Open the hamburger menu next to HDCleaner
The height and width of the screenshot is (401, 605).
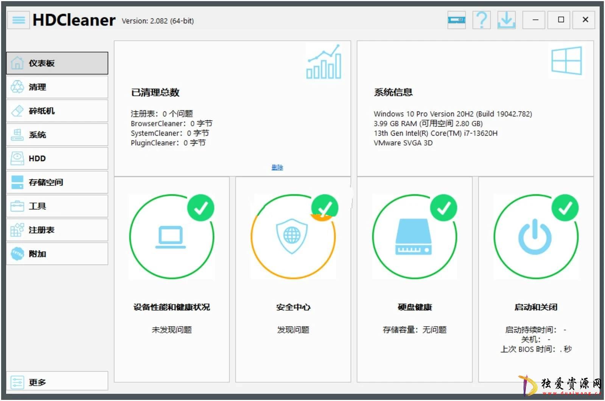[x=18, y=20]
